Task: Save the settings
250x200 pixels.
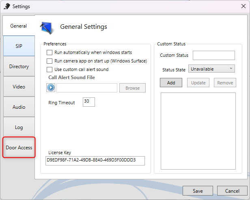Action: point(198,191)
